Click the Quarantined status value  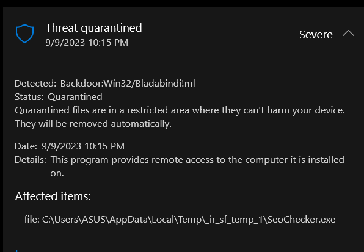click(x=75, y=97)
